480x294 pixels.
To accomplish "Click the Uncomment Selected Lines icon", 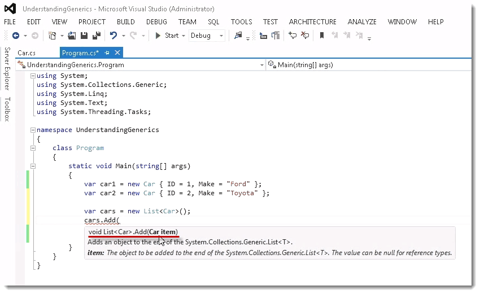I will coord(276,36).
